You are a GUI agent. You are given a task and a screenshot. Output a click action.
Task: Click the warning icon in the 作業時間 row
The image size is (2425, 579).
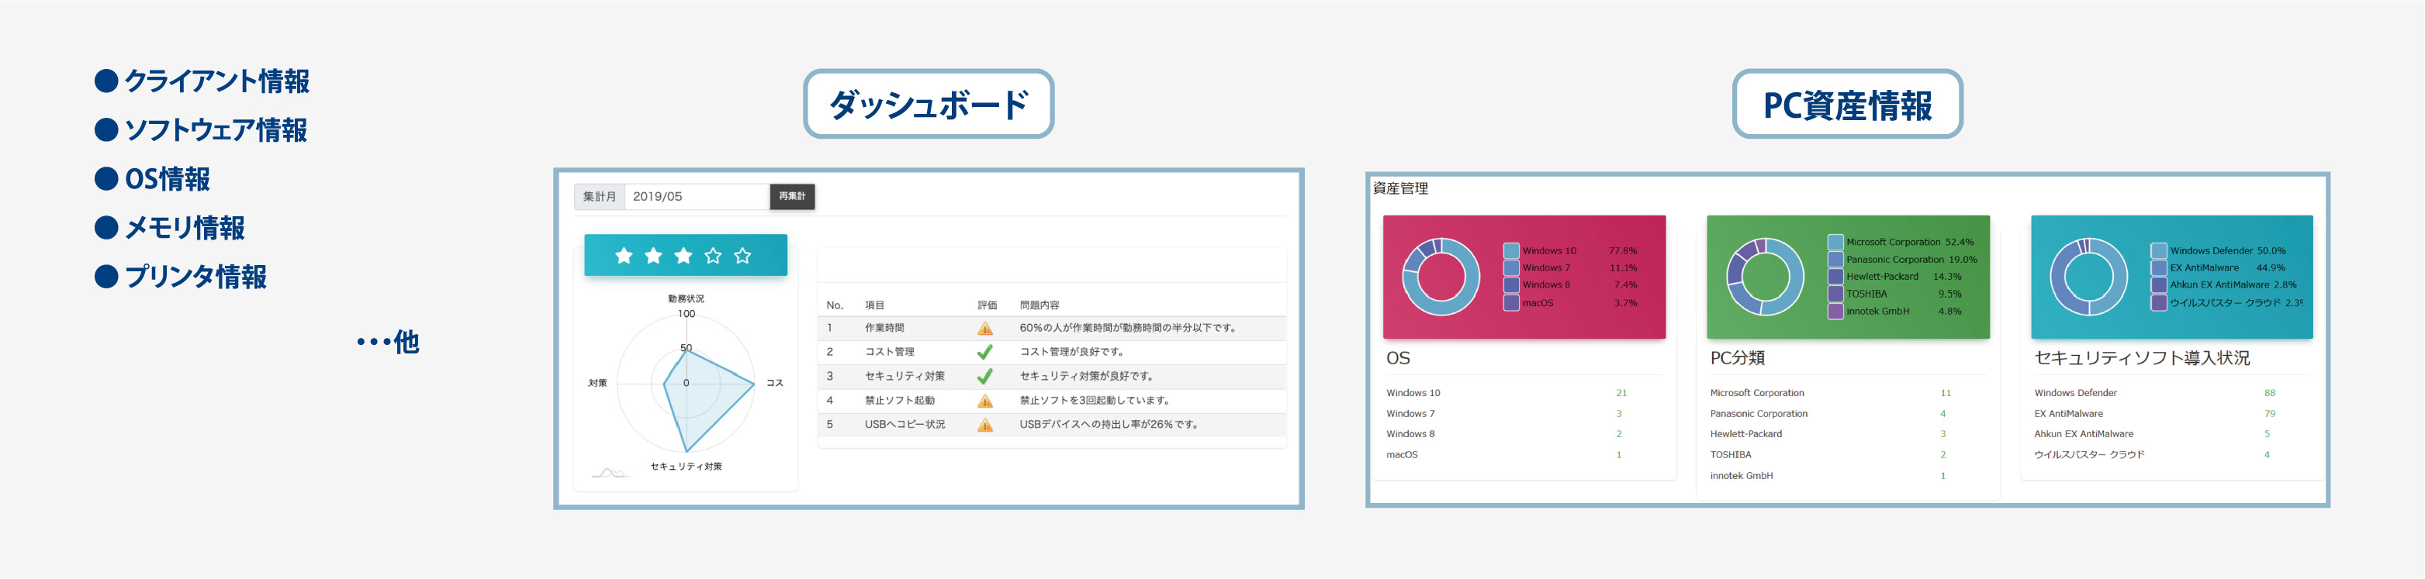[x=984, y=329]
